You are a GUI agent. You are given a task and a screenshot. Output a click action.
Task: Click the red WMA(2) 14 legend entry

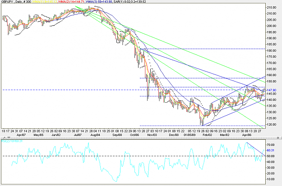71,2
